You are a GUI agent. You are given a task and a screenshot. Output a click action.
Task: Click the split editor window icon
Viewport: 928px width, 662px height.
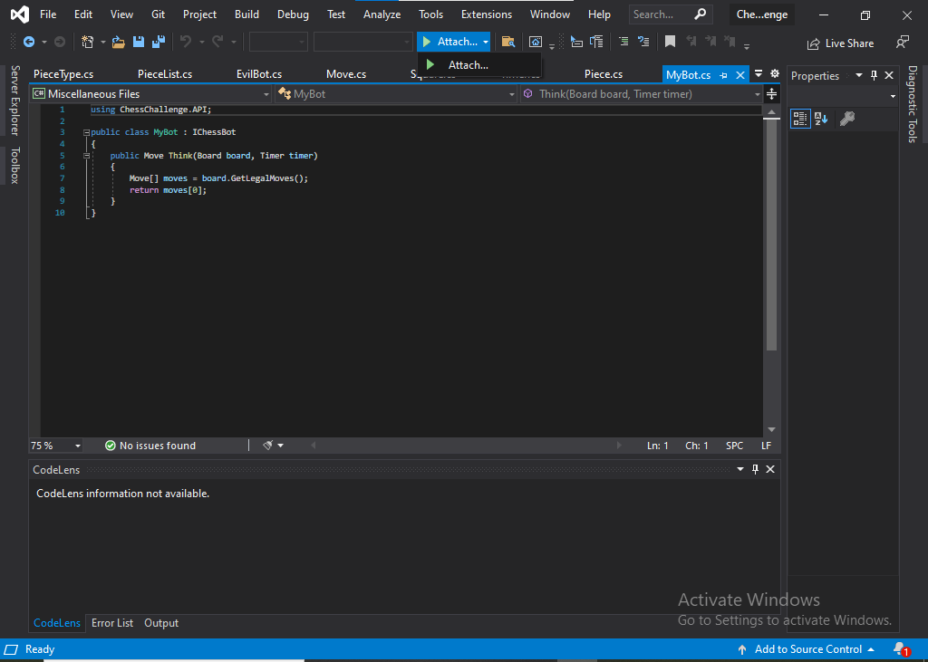click(771, 94)
